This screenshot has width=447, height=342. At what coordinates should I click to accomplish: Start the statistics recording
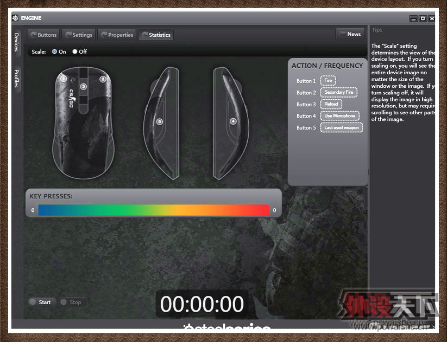tap(41, 302)
